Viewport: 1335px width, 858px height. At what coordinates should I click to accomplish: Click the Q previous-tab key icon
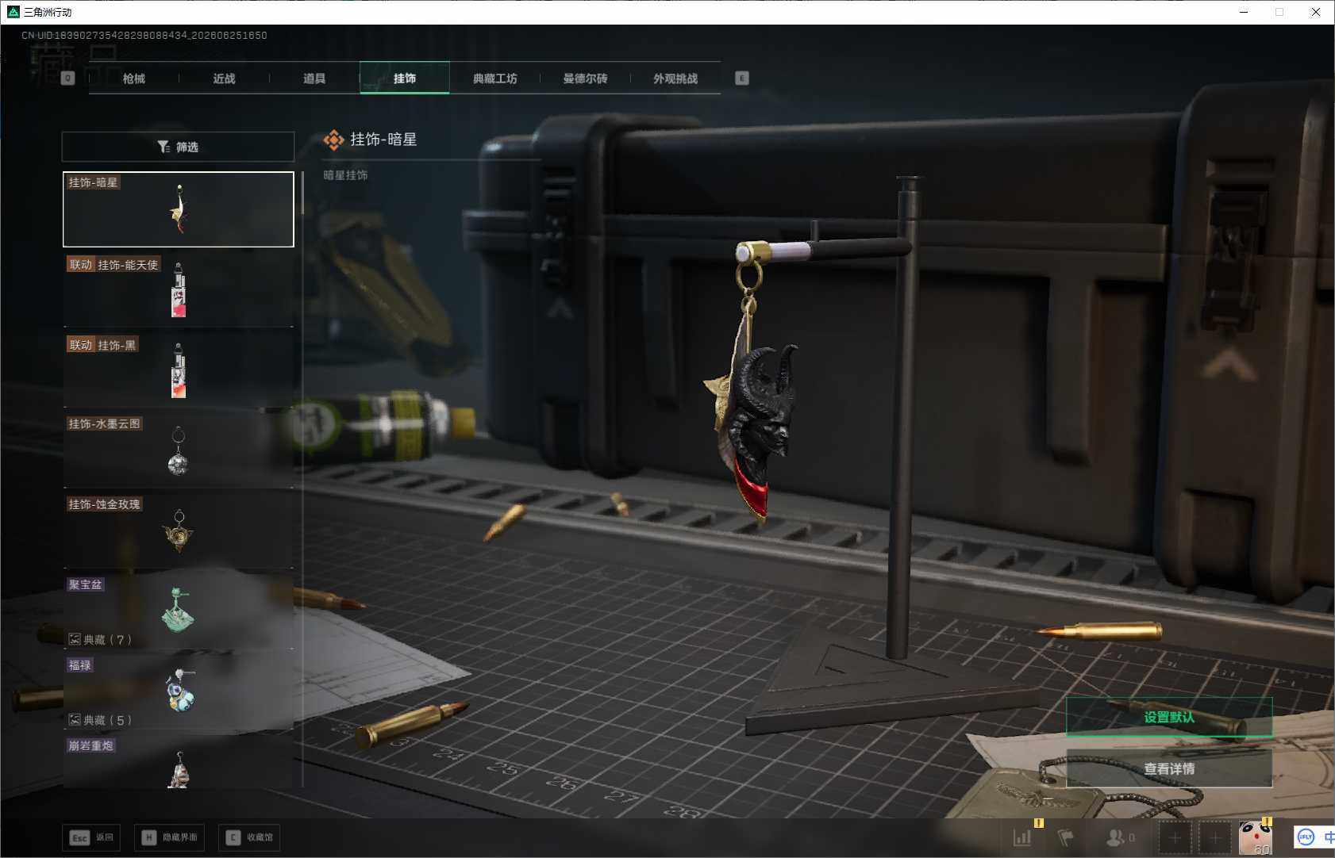pyautogui.click(x=68, y=79)
